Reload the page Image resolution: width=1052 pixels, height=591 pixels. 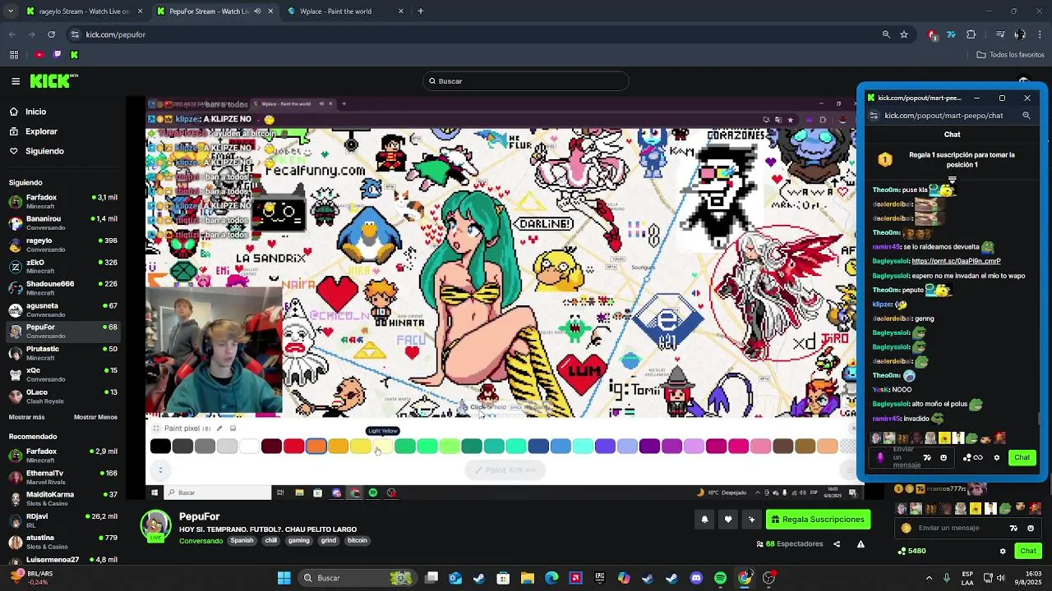coord(51,34)
